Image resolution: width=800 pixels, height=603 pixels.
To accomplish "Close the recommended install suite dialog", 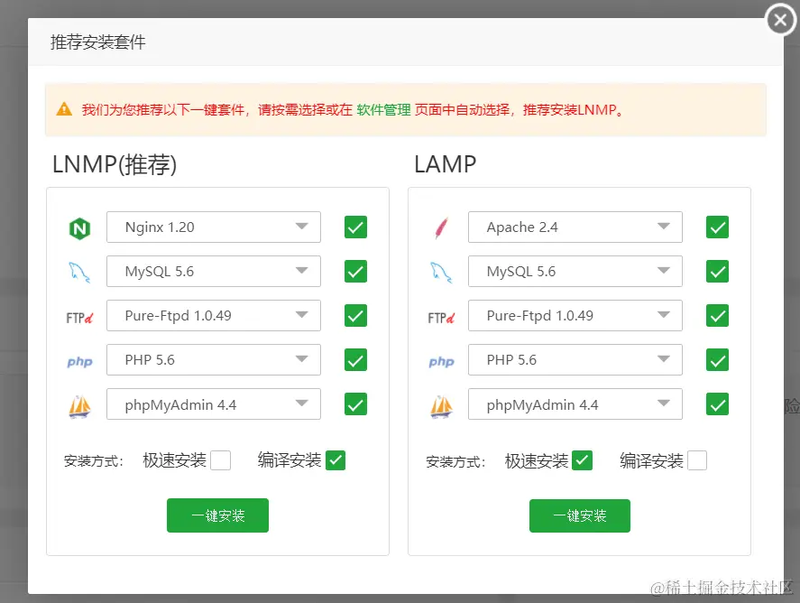I will 781,20.
